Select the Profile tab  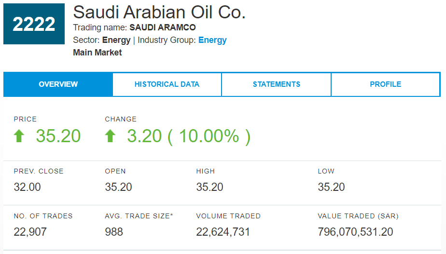[385, 84]
